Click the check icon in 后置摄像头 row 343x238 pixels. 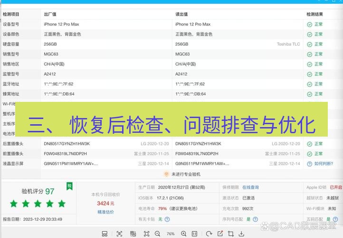point(310,144)
